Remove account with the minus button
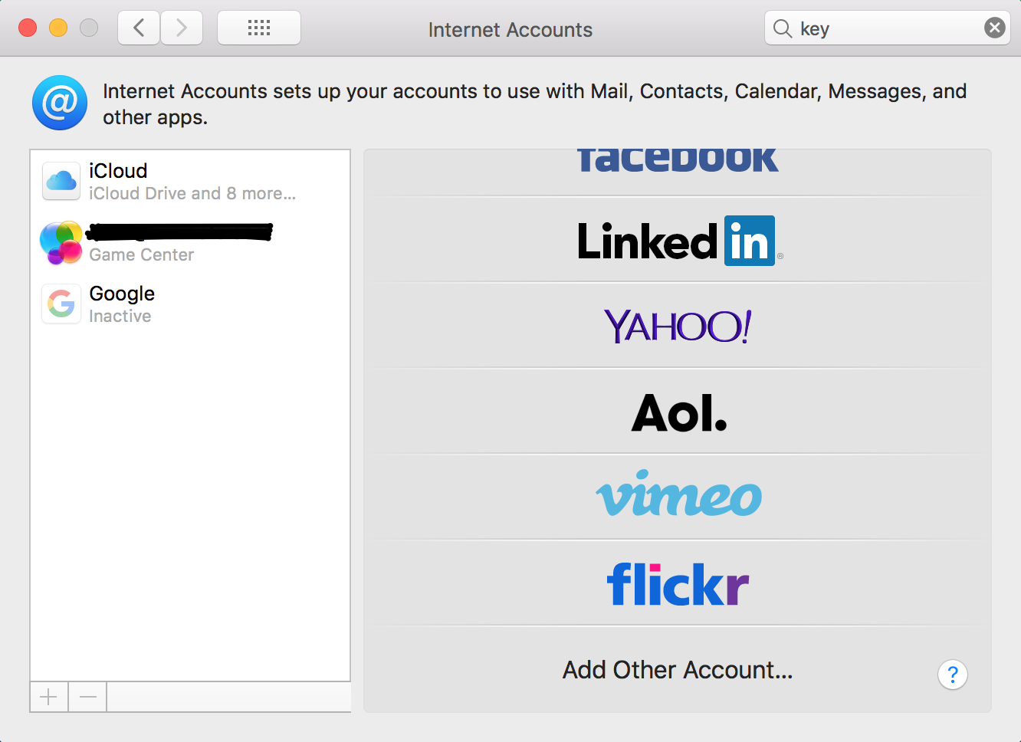 tap(88, 697)
